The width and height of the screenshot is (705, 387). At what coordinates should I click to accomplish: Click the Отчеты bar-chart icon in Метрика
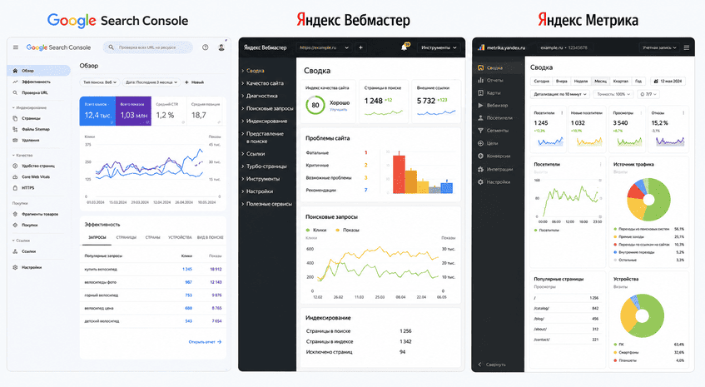coord(480,80)
